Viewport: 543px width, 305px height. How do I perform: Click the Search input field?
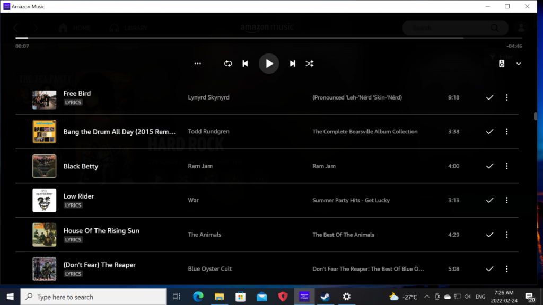tap(455, 28)
